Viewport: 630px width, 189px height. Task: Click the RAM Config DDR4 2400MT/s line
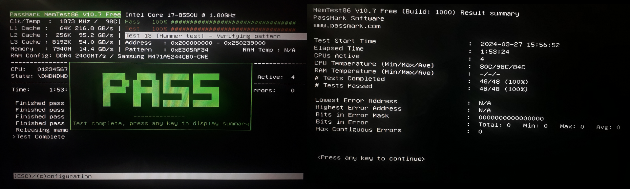coord(109,56)
